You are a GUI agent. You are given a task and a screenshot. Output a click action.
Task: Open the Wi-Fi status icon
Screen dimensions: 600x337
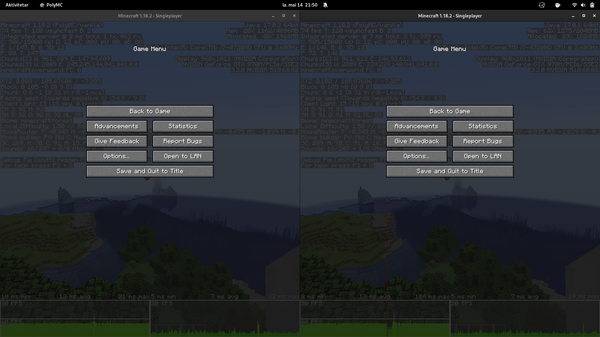(574, 5)
